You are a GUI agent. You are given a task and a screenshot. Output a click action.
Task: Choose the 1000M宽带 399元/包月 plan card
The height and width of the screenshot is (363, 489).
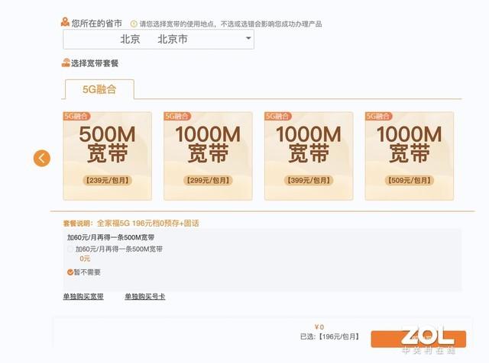pos(309,156)
